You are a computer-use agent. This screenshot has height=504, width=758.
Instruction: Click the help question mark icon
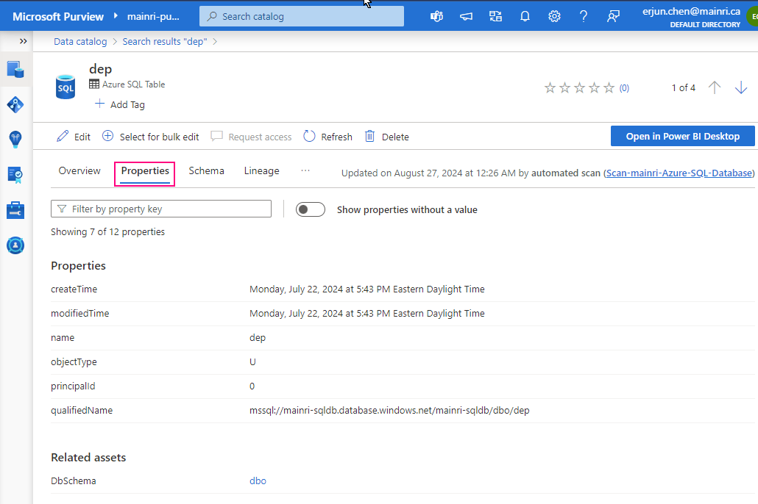583,16
